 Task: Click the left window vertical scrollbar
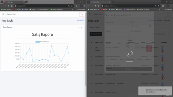pyautogui.click(x=86, y=50)
